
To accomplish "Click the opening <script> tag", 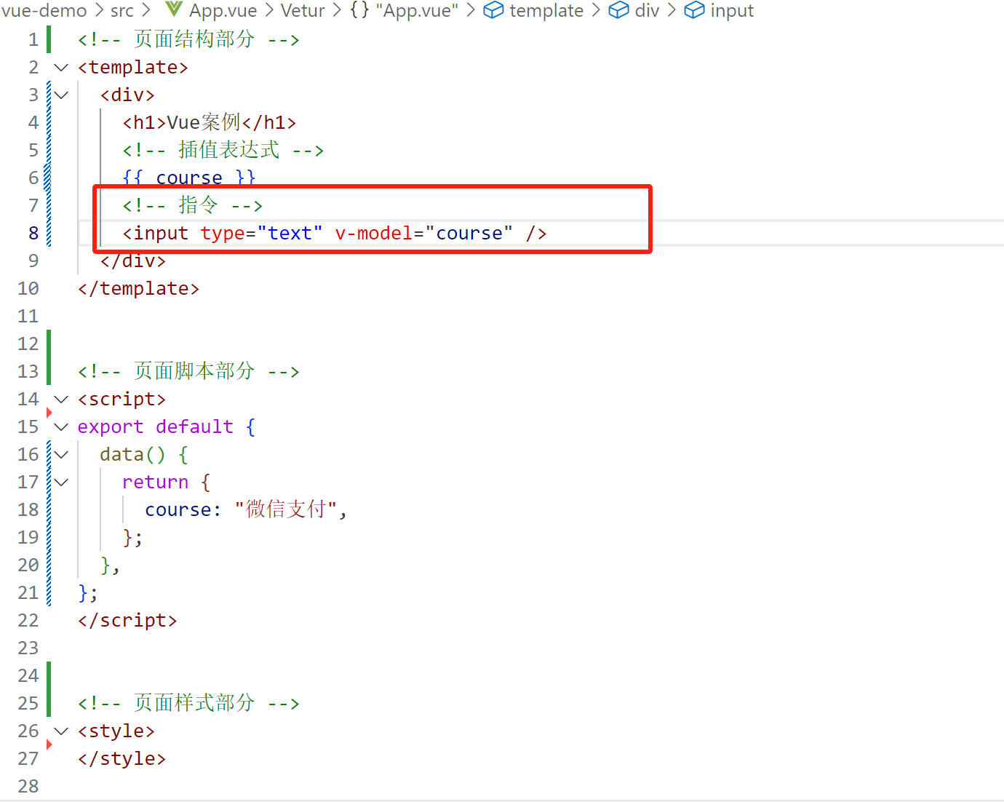I will [x=121, y=399].
